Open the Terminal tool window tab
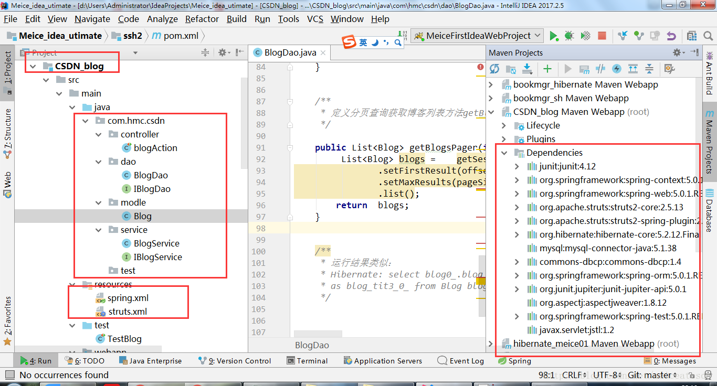717x386 pixels. tap(308, 361)
